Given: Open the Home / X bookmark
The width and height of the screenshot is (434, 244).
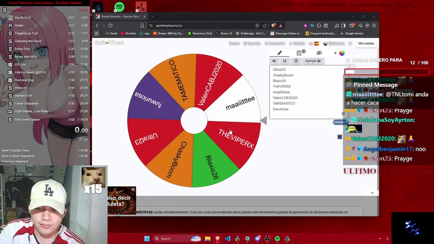Looking at the screenshot, I should [224, 33].
